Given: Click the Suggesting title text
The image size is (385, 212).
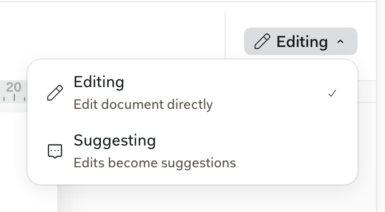Looking at the screenshot, I should pos(115,141).
